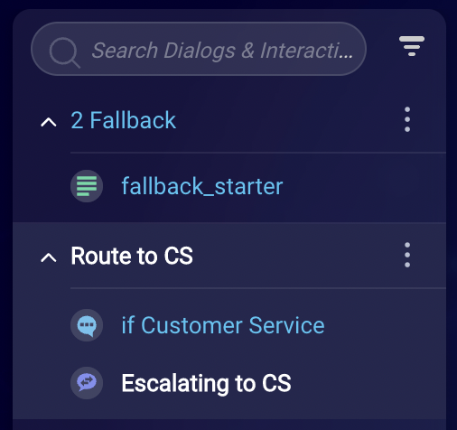Click the empty space right of fallback_starter
Image resolution: width=457 pixels, height=430 pixels.
(364, 186)
